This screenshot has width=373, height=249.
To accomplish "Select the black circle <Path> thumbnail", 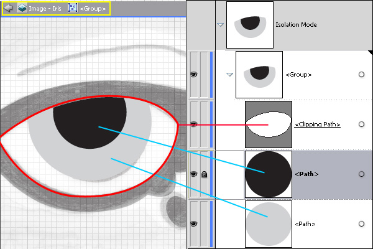I will tap(269, 174).
